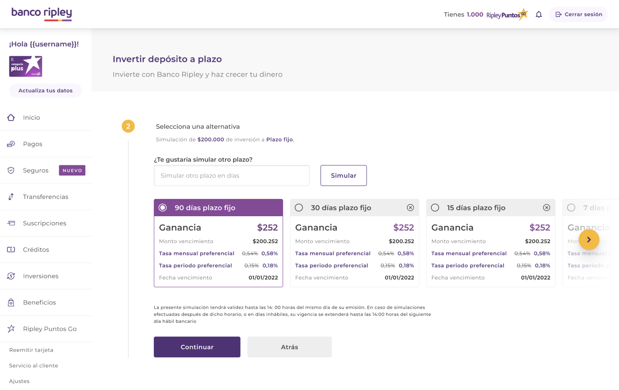Viewport: 619px width, 390px height.
Task: Click the Simular otro plazo input field
Action: coord(232,176)
